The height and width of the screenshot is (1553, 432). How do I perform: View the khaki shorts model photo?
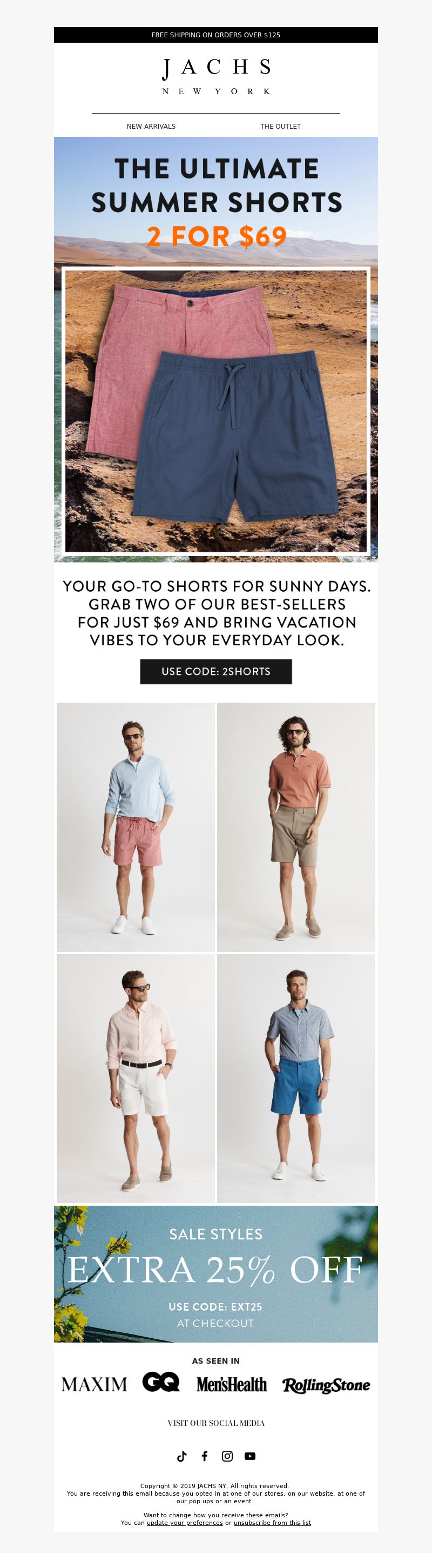[296, 827]
